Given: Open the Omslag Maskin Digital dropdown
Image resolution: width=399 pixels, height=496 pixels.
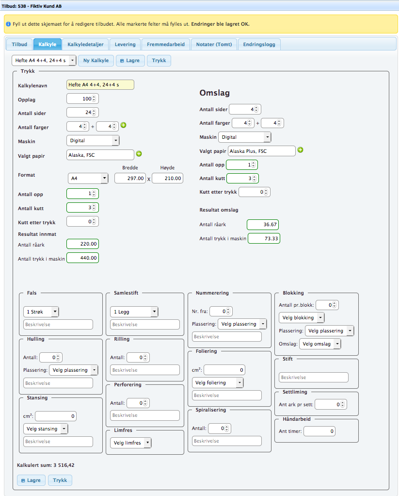Looking at the screenshot, I should [x=244, y=137].
